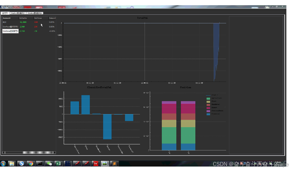
Task: Click the negative Financial bar
Action: pyautogui.click(x=129, y=118)
